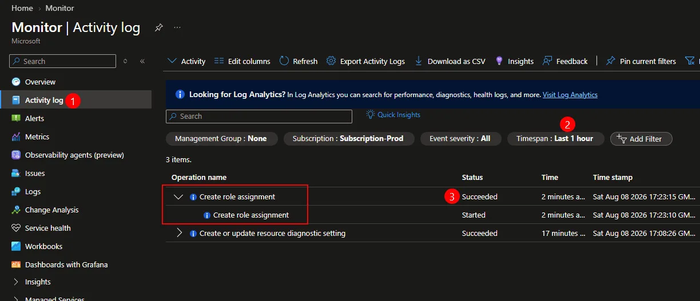Open the Issues sidebar icon
The width and height of the screenshot is (700, 301).
click(x=15, y=173)
